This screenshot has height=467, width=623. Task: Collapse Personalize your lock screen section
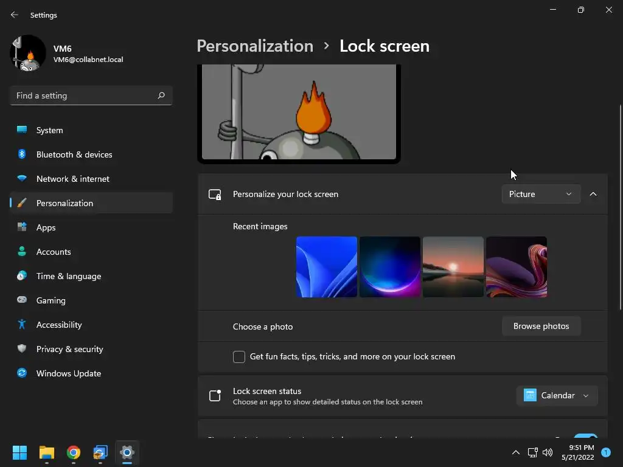593,194
